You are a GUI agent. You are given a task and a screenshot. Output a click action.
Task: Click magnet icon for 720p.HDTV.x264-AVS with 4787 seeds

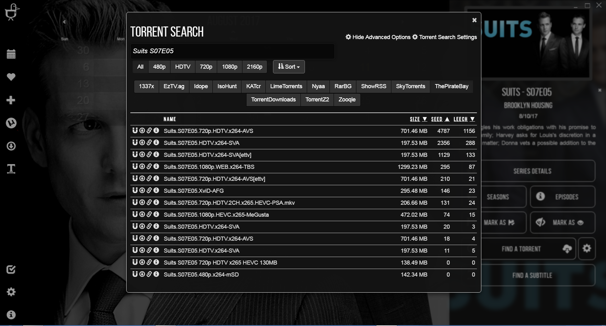coord(135,130)
